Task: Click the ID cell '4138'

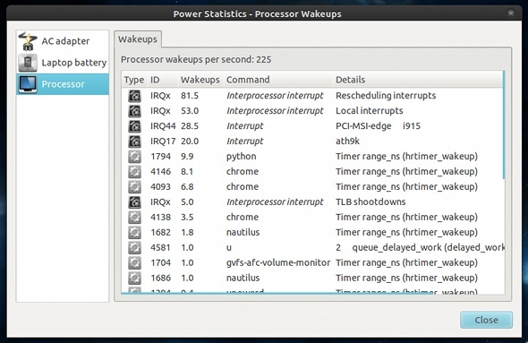Action: point(160,217)
